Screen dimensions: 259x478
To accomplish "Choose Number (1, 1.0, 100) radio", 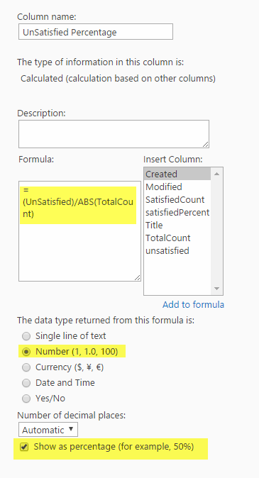I will pos(26,352).
